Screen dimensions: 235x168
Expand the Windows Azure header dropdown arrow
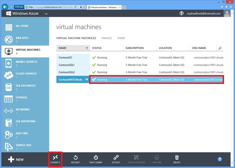point(46,14)
